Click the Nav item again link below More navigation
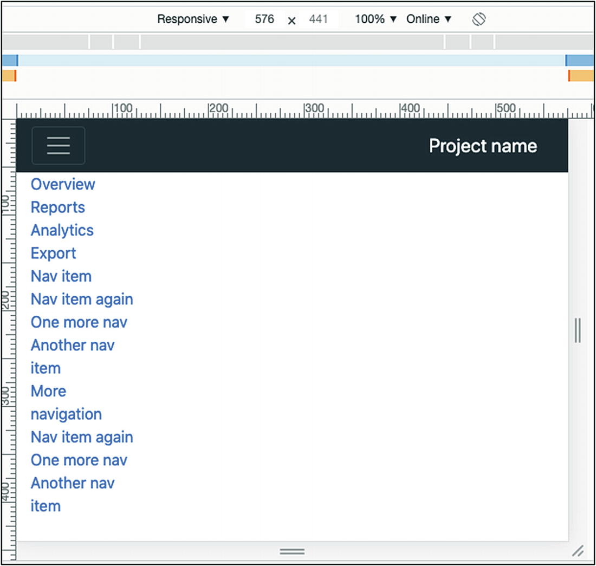 coord(82,437)
